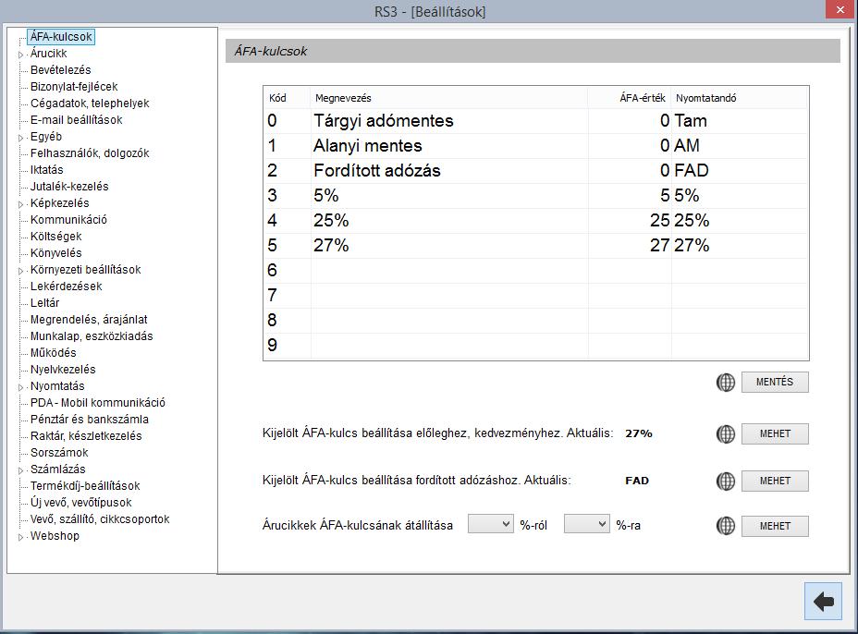Select the Alanyi mentes row

(535, 145)
